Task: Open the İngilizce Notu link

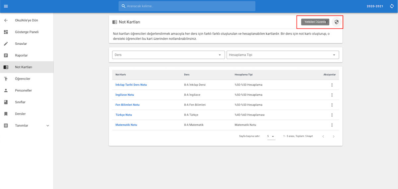Action: coord(125,95)
